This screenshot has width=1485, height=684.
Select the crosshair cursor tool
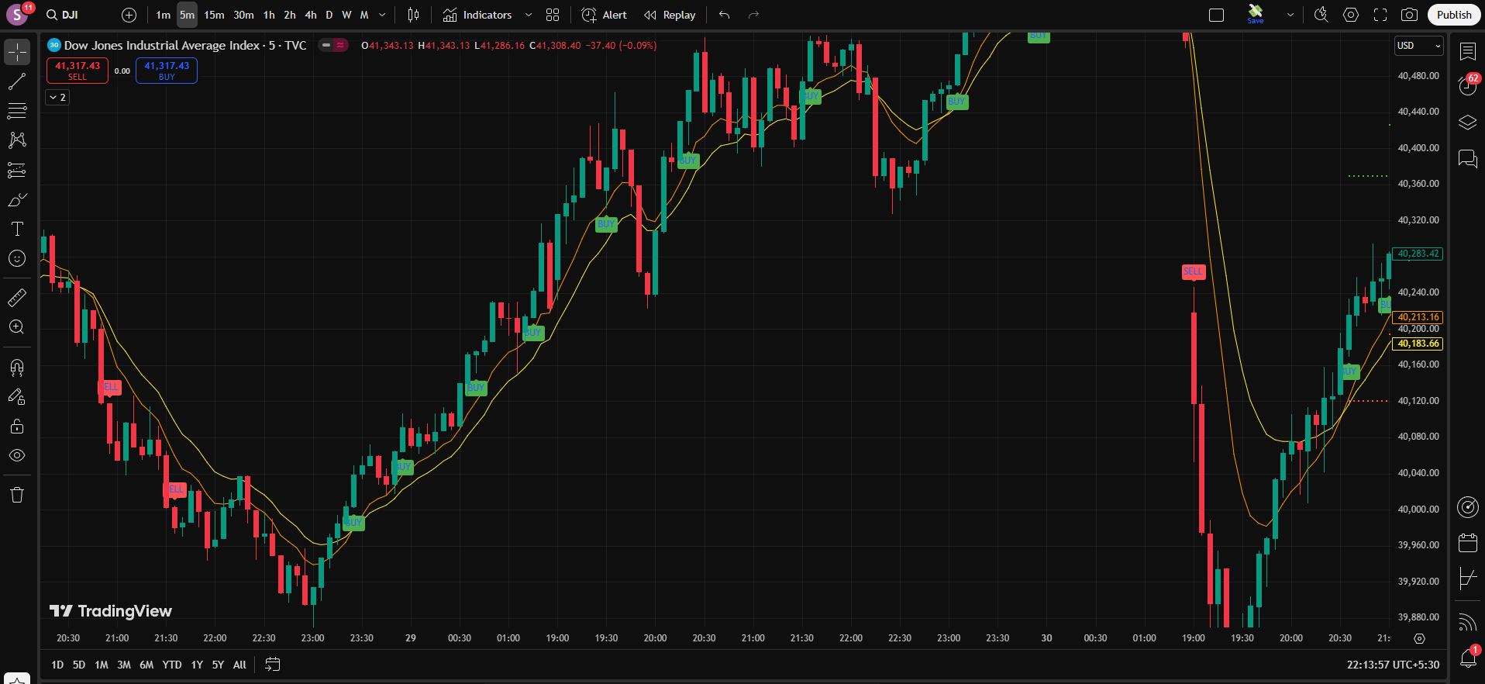click(17, 52)
